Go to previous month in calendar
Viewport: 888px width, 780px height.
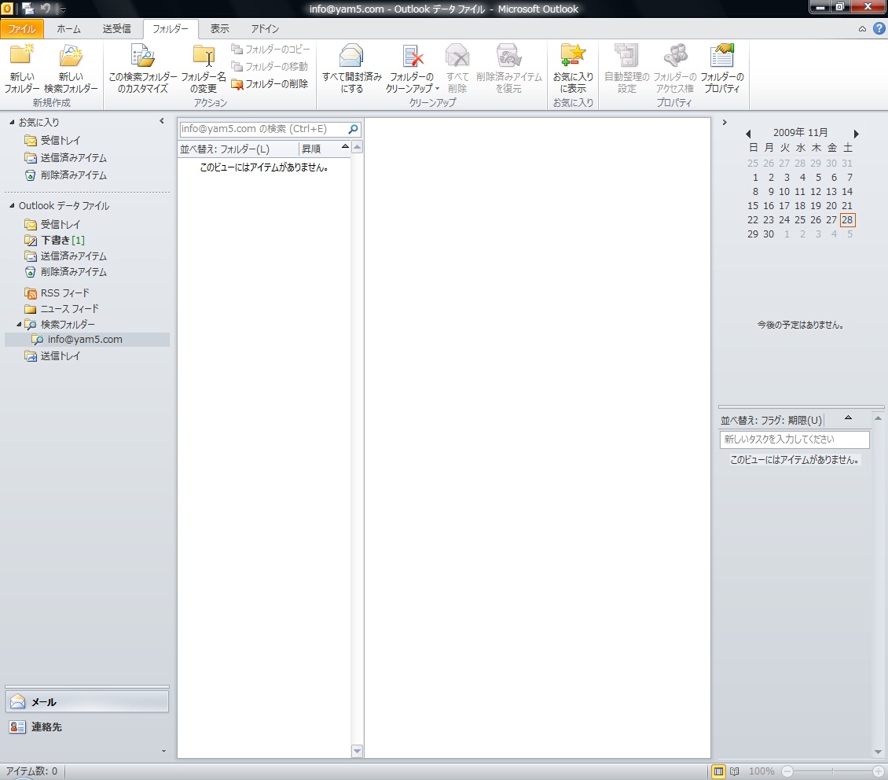(749, 134)
